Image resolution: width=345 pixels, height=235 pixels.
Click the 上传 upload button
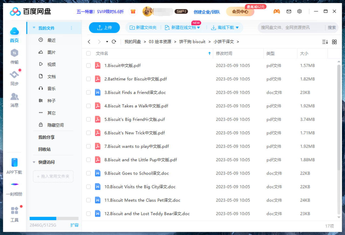[x=104, y=27]
